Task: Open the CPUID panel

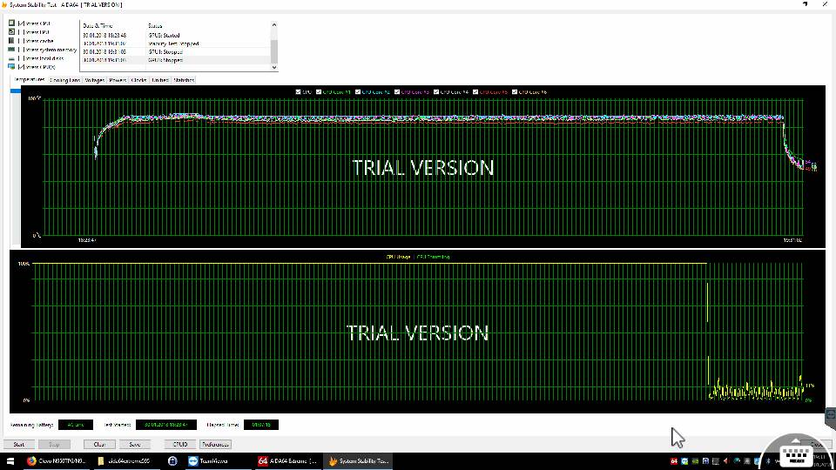Action: [180, 444]
